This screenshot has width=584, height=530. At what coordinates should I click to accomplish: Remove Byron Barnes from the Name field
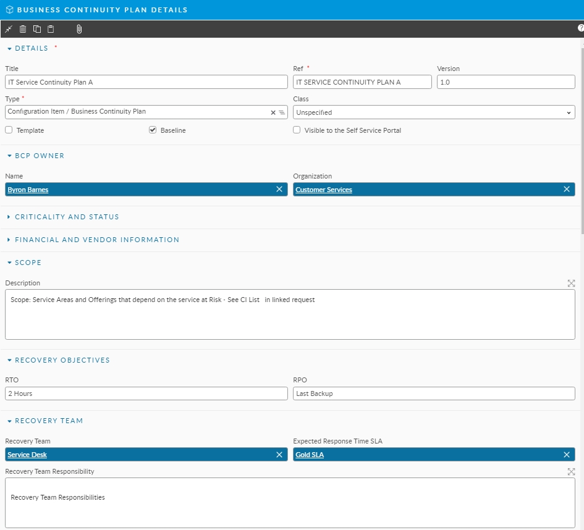coord(279,190)
